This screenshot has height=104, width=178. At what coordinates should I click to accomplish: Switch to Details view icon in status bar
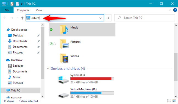[x=169, y=101]
